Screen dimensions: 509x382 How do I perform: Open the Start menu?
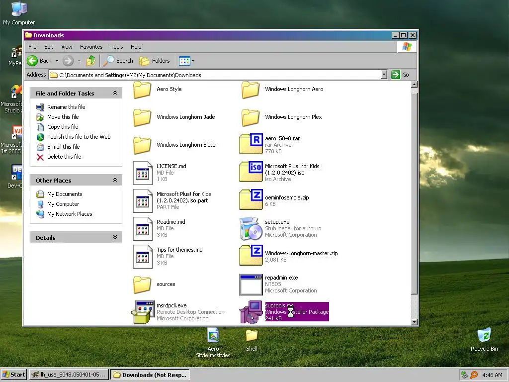(x=13, y=375)
